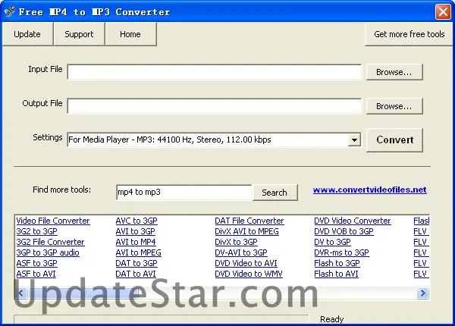Open www.convertvideofiles.net link
This screenshot has height=326, width=455.
coord(370,190)
